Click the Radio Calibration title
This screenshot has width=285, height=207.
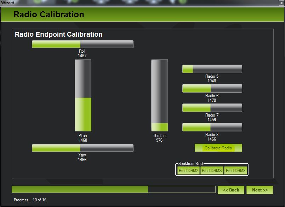49,14
